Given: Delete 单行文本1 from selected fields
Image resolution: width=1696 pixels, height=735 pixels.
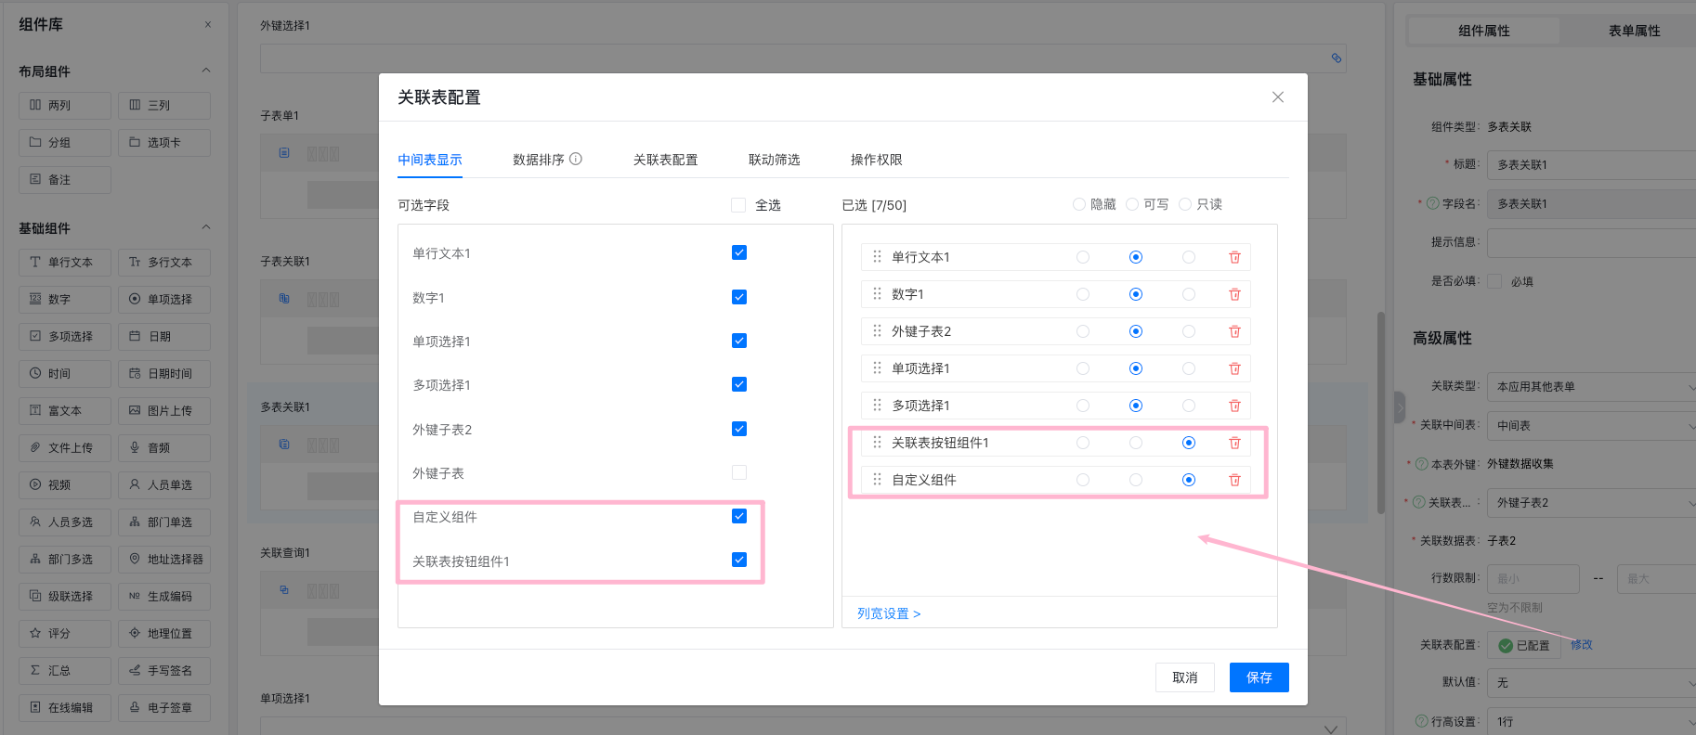Looking at the screenshot, I should click(x=1234, y=257).
